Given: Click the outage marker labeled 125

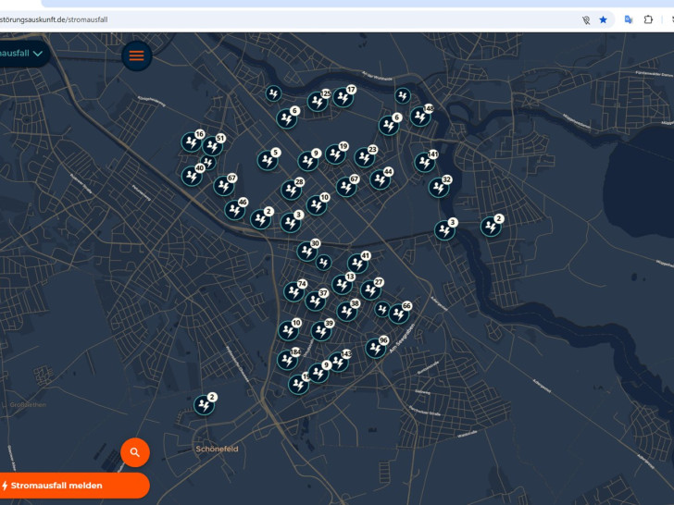Looking at the screenshot, I should pos(318,102).
